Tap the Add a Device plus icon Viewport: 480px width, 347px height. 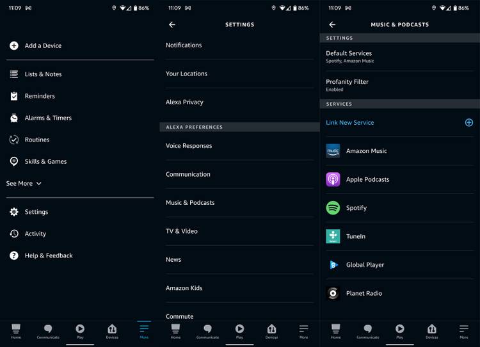click(x=14, y=45)
